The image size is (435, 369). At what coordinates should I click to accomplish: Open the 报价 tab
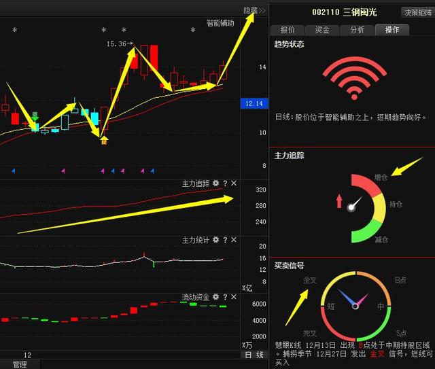tap(288, 30)
